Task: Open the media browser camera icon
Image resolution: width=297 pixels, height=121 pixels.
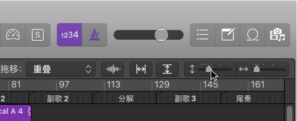Action: point(277,35)
